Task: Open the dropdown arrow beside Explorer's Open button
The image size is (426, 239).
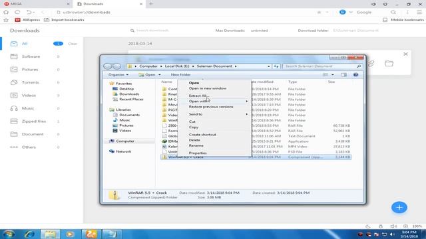Action: 160,75
